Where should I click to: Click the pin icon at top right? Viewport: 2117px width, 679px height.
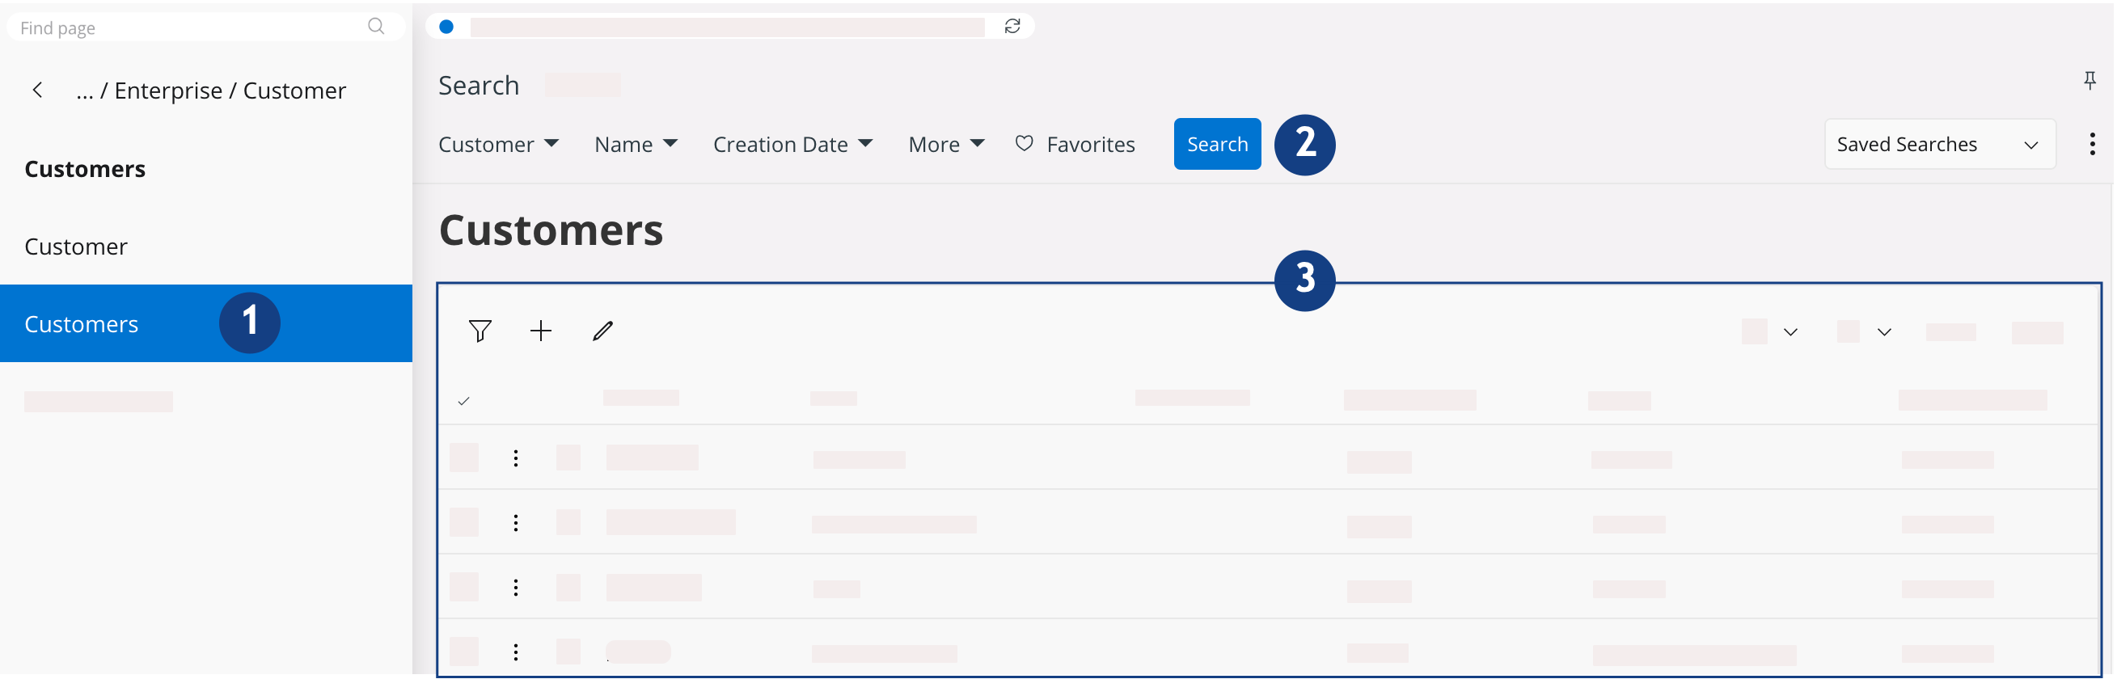(x=2089, y=81)
